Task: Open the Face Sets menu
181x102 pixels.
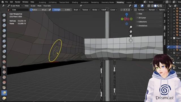Action: (x=47, y=6)
